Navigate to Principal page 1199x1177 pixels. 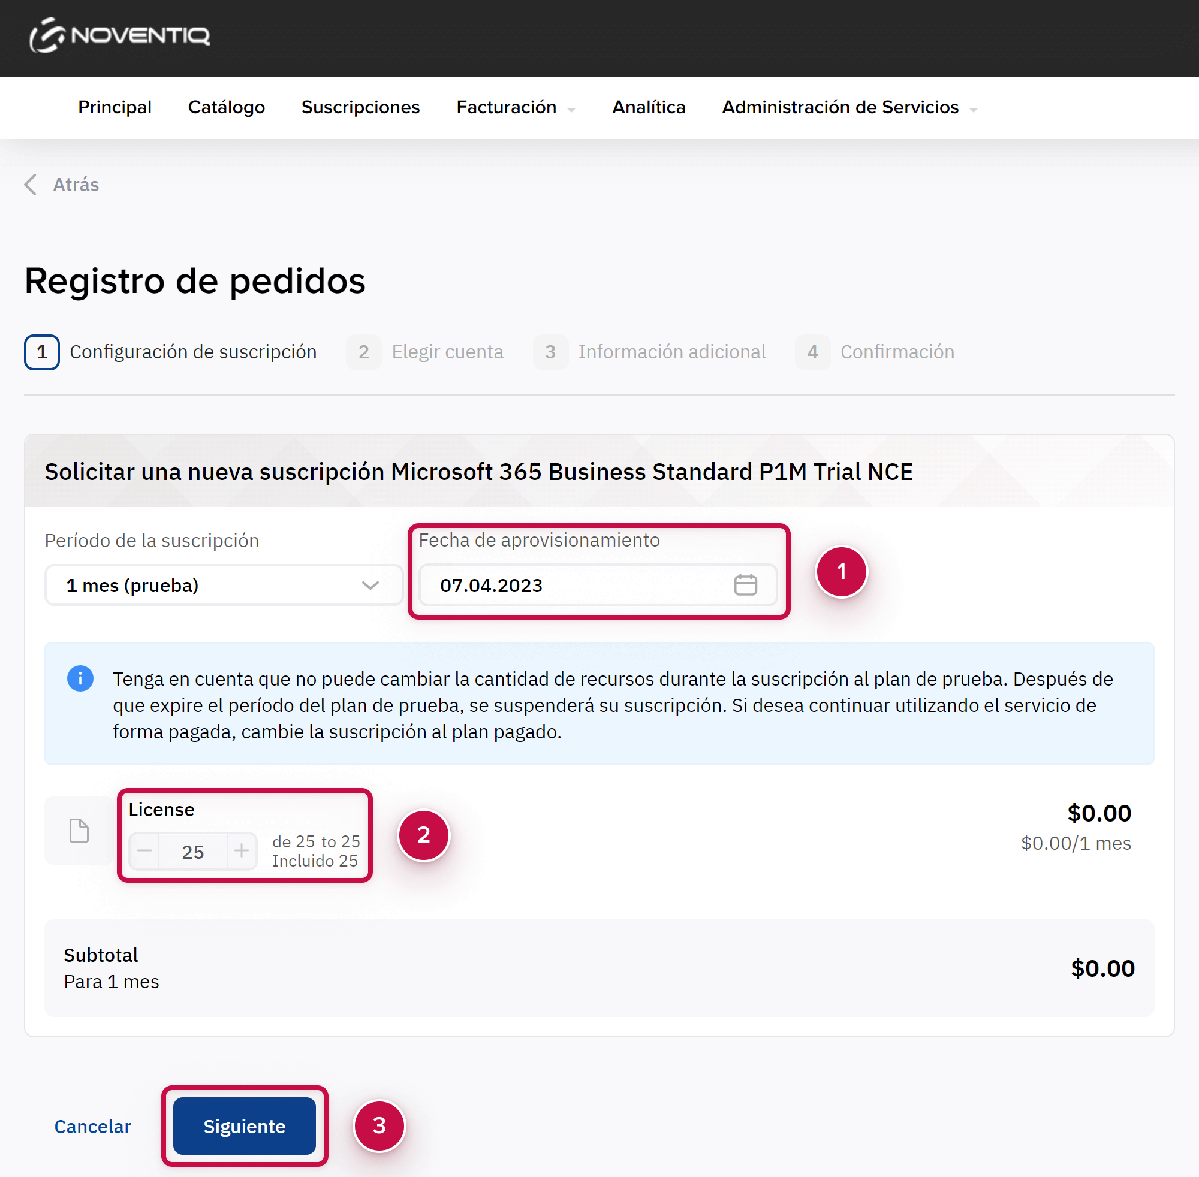pos(115,107)
